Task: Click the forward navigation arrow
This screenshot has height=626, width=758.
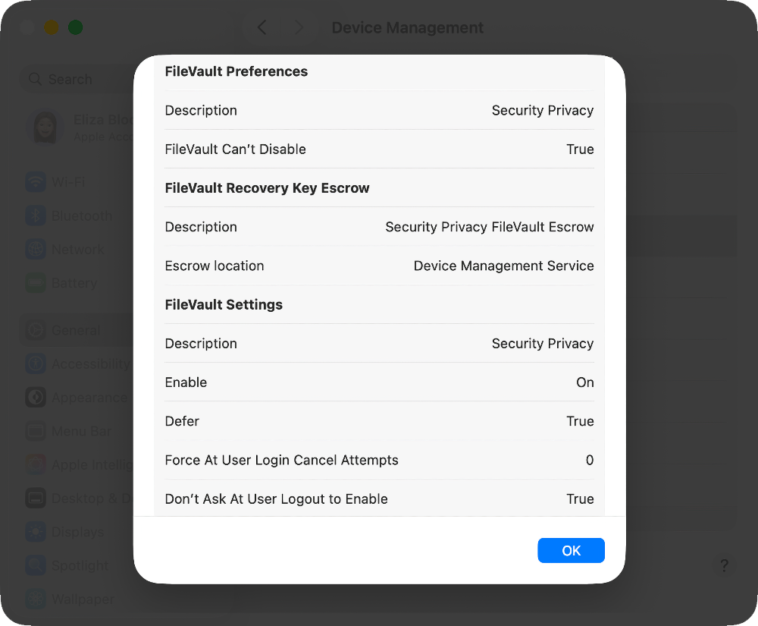Action: [299, 27]
